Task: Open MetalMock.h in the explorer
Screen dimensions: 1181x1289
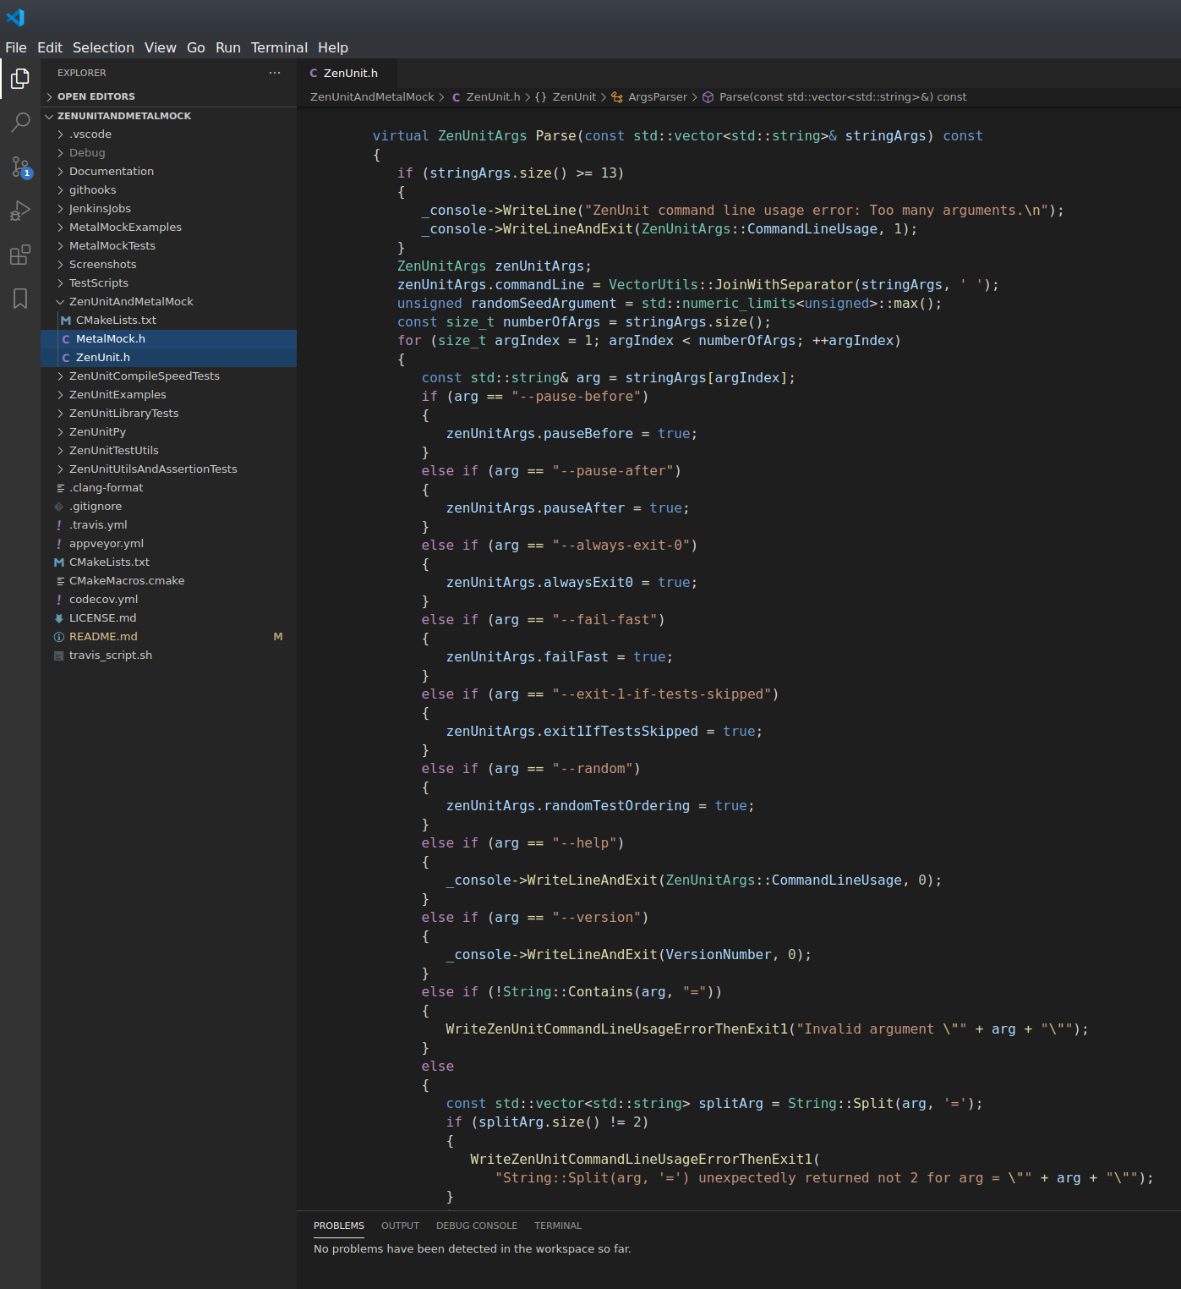Action: point(169,339)
